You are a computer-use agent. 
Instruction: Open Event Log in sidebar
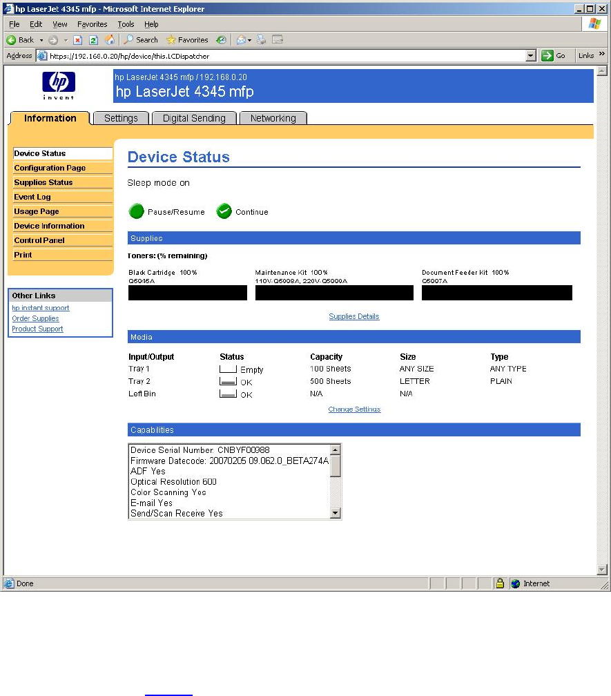(x=63, y=197)
